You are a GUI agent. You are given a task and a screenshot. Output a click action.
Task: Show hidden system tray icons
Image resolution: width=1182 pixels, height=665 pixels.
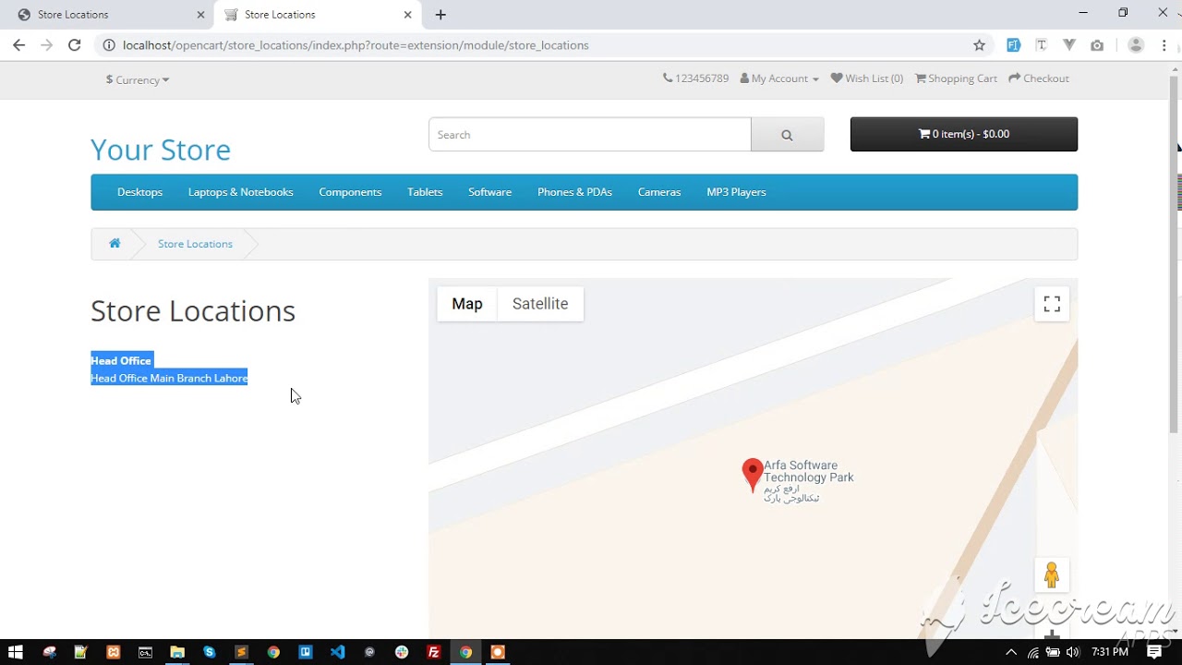1011,652
